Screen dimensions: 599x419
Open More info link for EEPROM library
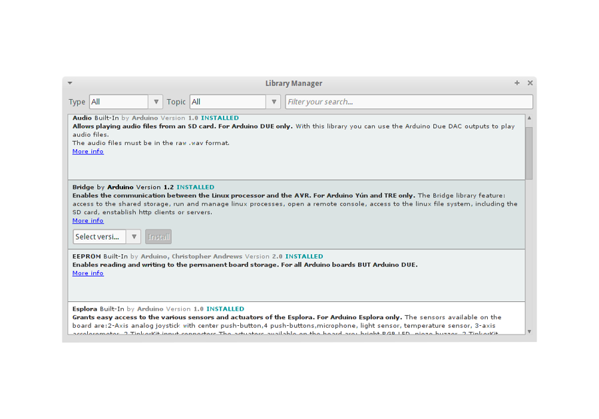(x=88, y=273)
